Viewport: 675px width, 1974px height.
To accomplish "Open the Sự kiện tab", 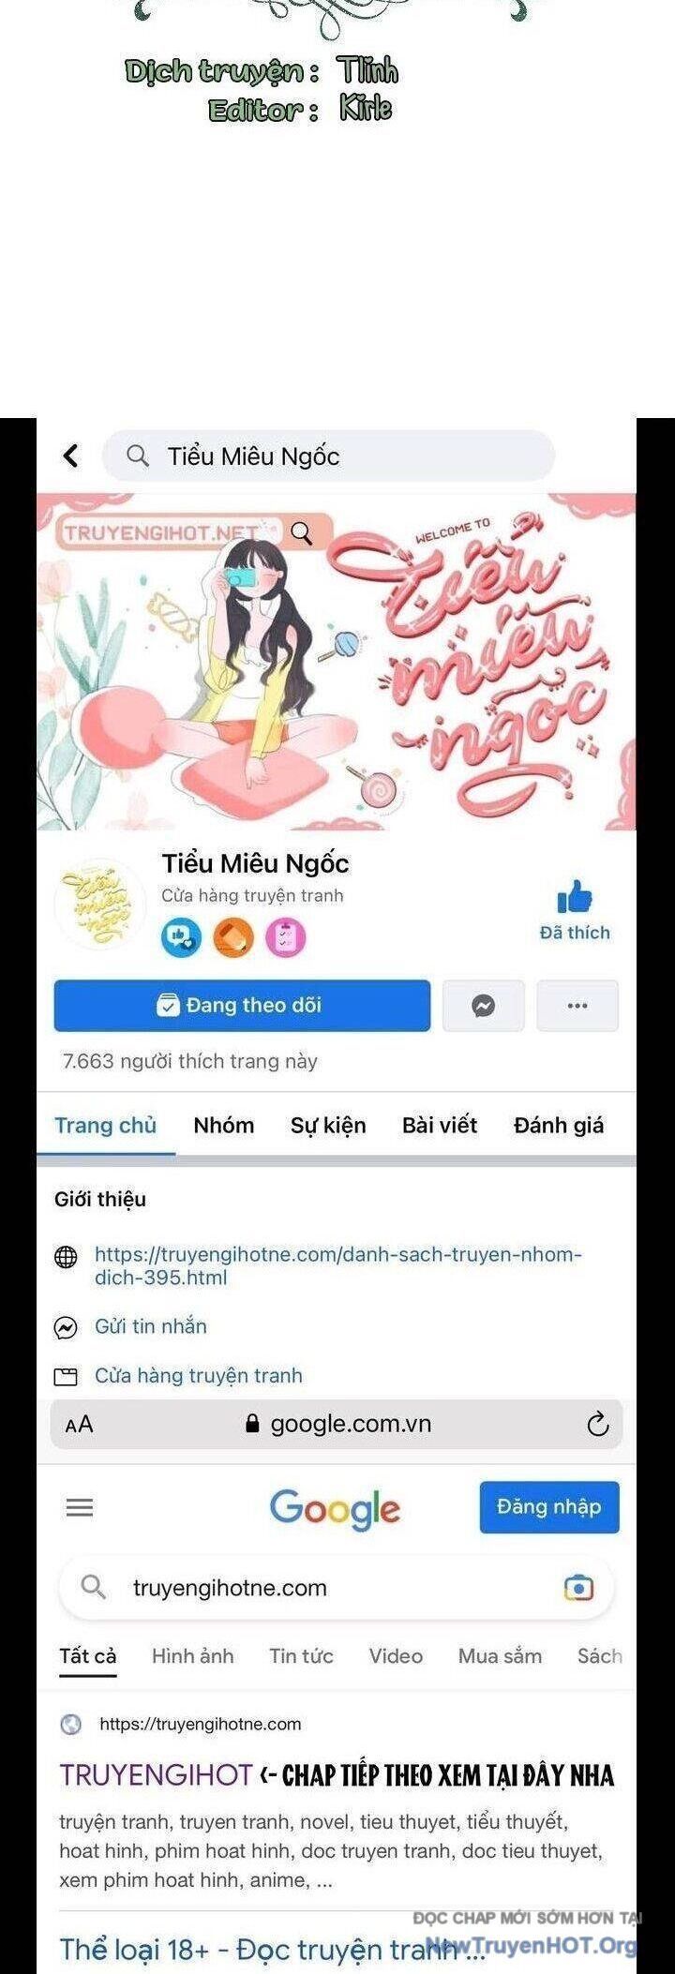I will coord(328,1125).
